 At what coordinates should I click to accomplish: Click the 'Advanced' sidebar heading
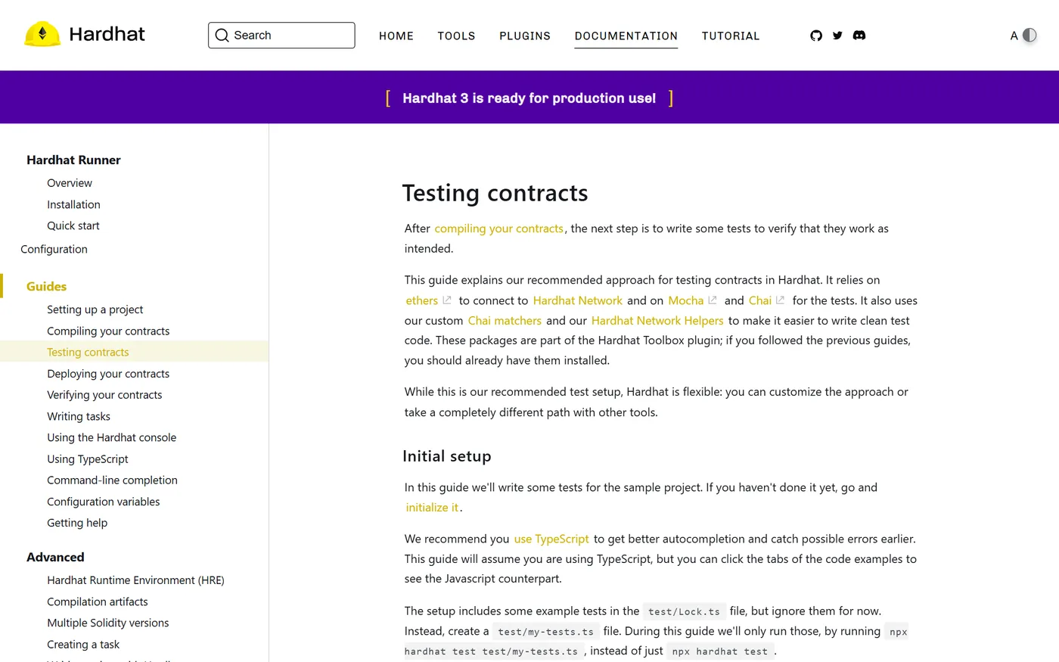coord(55,557)
